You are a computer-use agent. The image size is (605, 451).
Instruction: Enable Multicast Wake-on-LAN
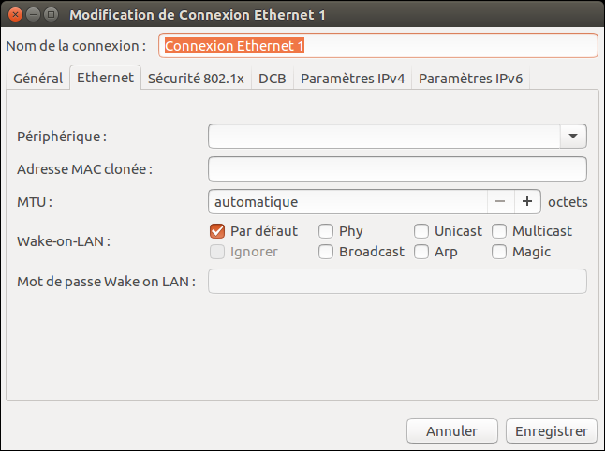pos(499,231)
